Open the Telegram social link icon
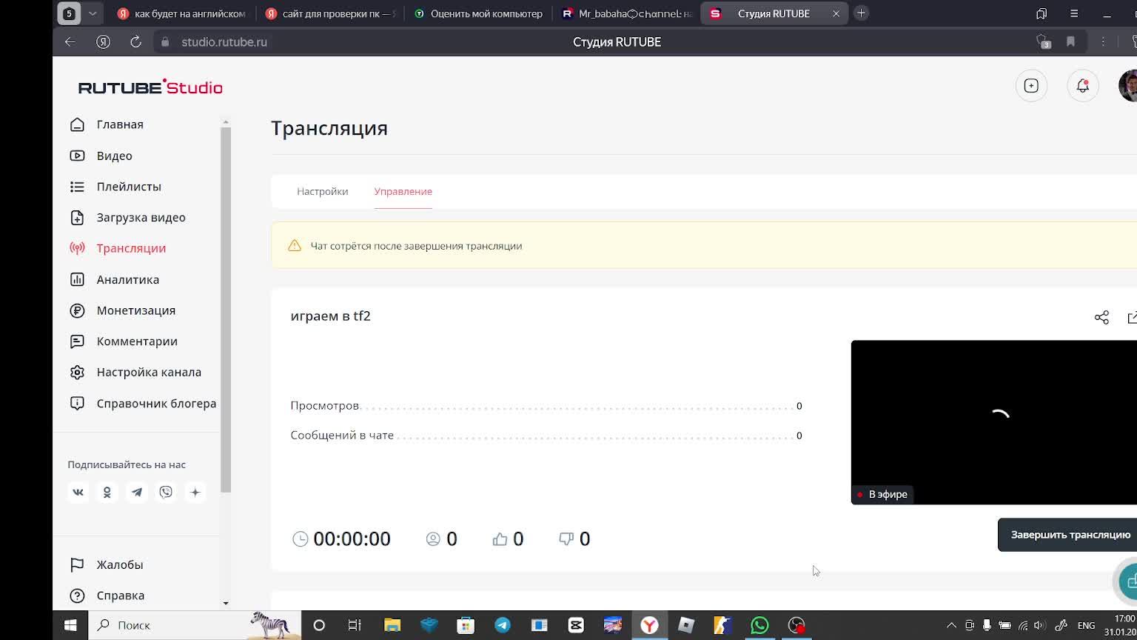 [x=136, y=492]
